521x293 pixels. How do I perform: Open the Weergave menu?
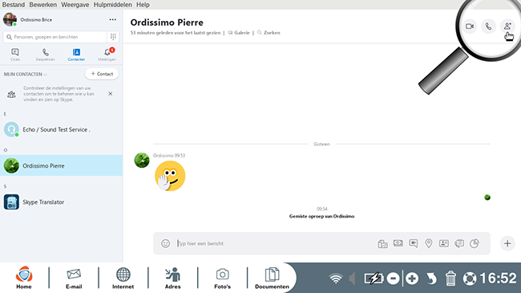click(75, 5)
